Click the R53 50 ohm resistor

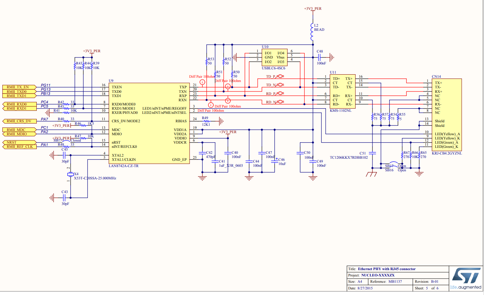207,62
